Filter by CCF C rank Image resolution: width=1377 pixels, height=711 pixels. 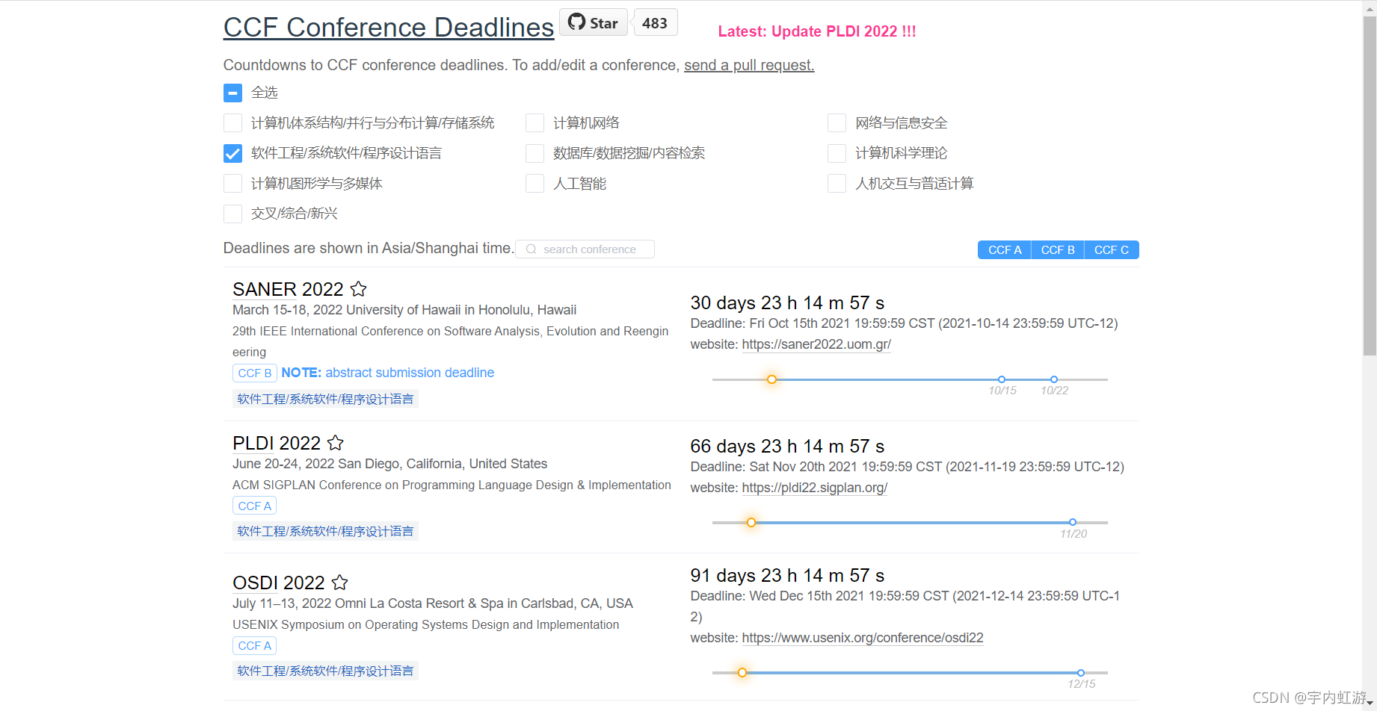point(1112,250)
